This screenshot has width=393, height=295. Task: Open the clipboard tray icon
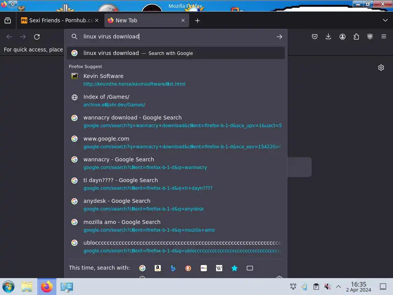pos(316,286)
